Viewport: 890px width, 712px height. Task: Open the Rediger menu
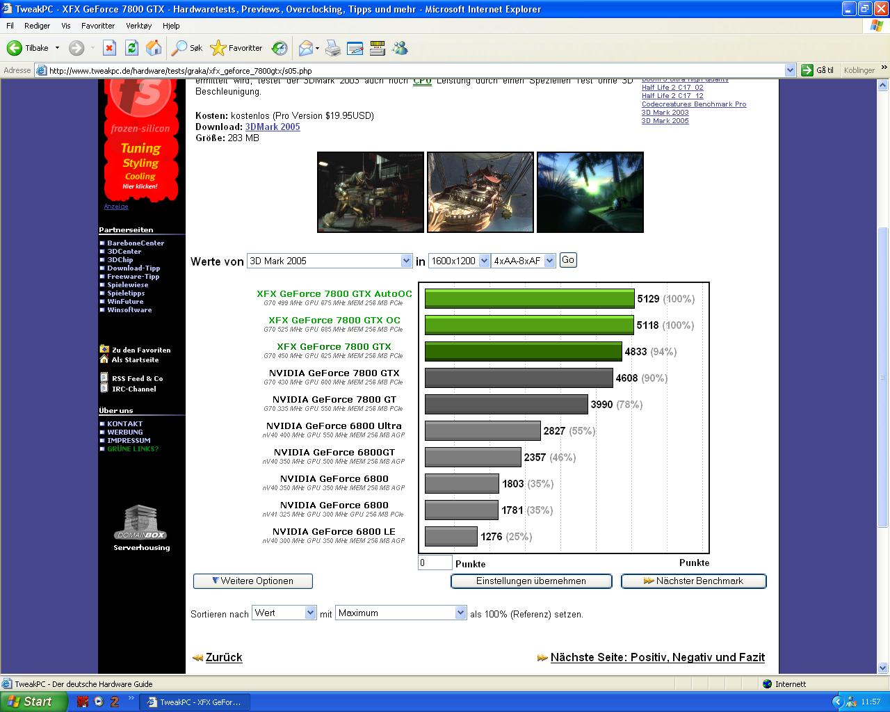[x=37, y=26]
